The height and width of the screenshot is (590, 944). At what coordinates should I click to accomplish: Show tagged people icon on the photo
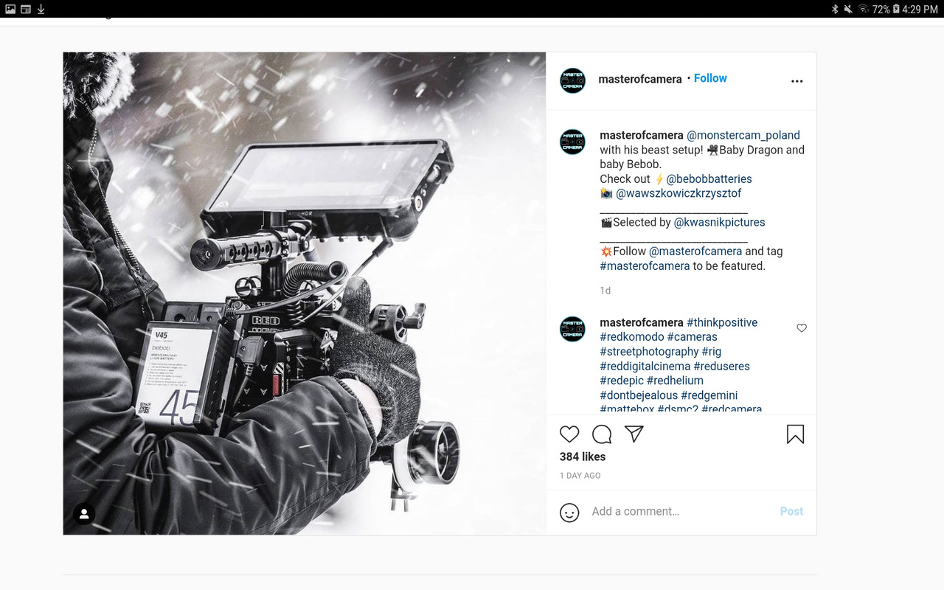pos(84,514)
